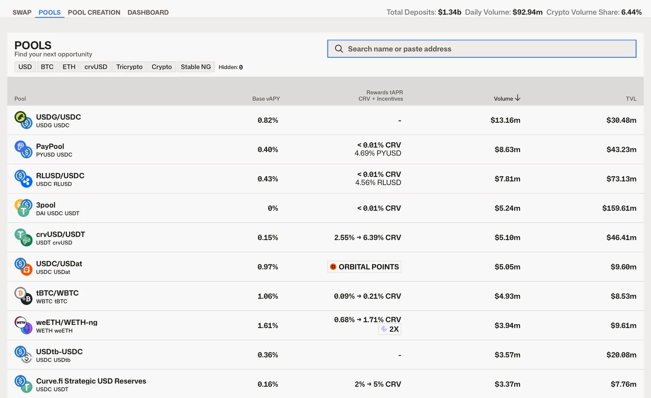Screen dimensions: 651x398
Task: Sort the table by the Volume column
Action: coord(507,98)
